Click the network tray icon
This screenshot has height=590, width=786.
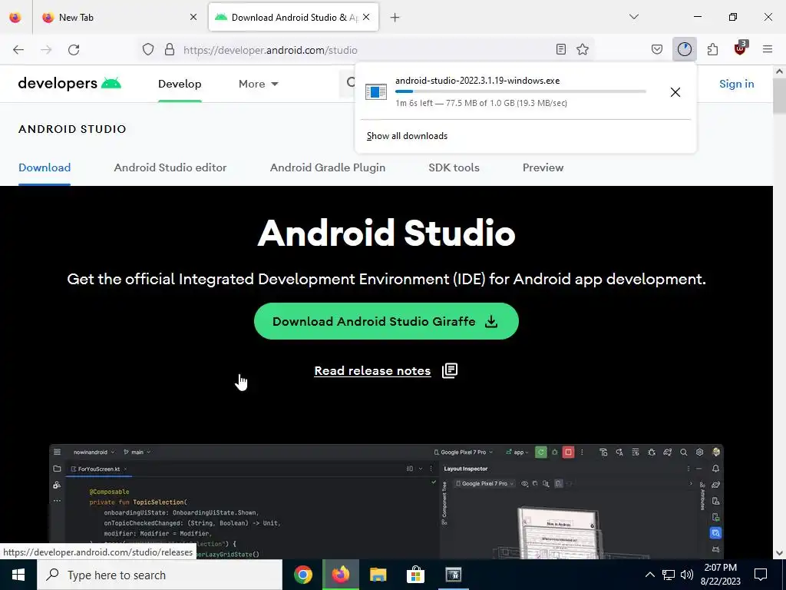(669, 575)
